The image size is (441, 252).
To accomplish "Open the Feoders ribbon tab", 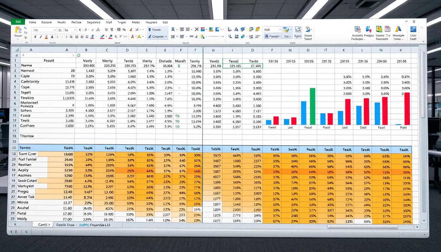I will tap(151, 22).
